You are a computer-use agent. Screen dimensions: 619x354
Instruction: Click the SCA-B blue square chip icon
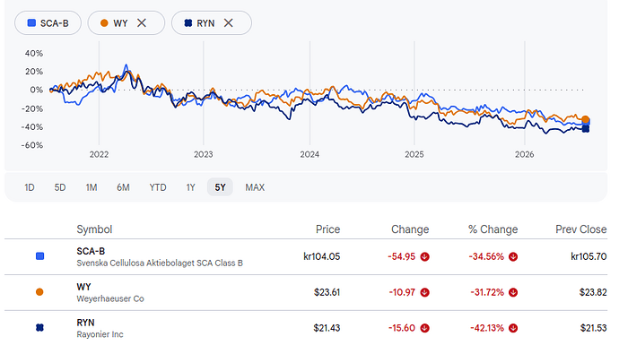coord(31,23)
